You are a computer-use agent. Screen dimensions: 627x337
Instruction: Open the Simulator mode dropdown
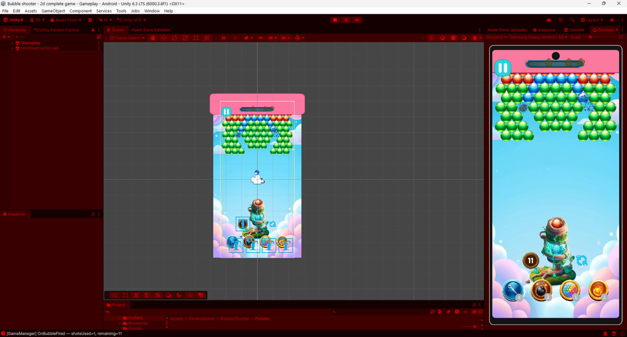tap(496, 37)
